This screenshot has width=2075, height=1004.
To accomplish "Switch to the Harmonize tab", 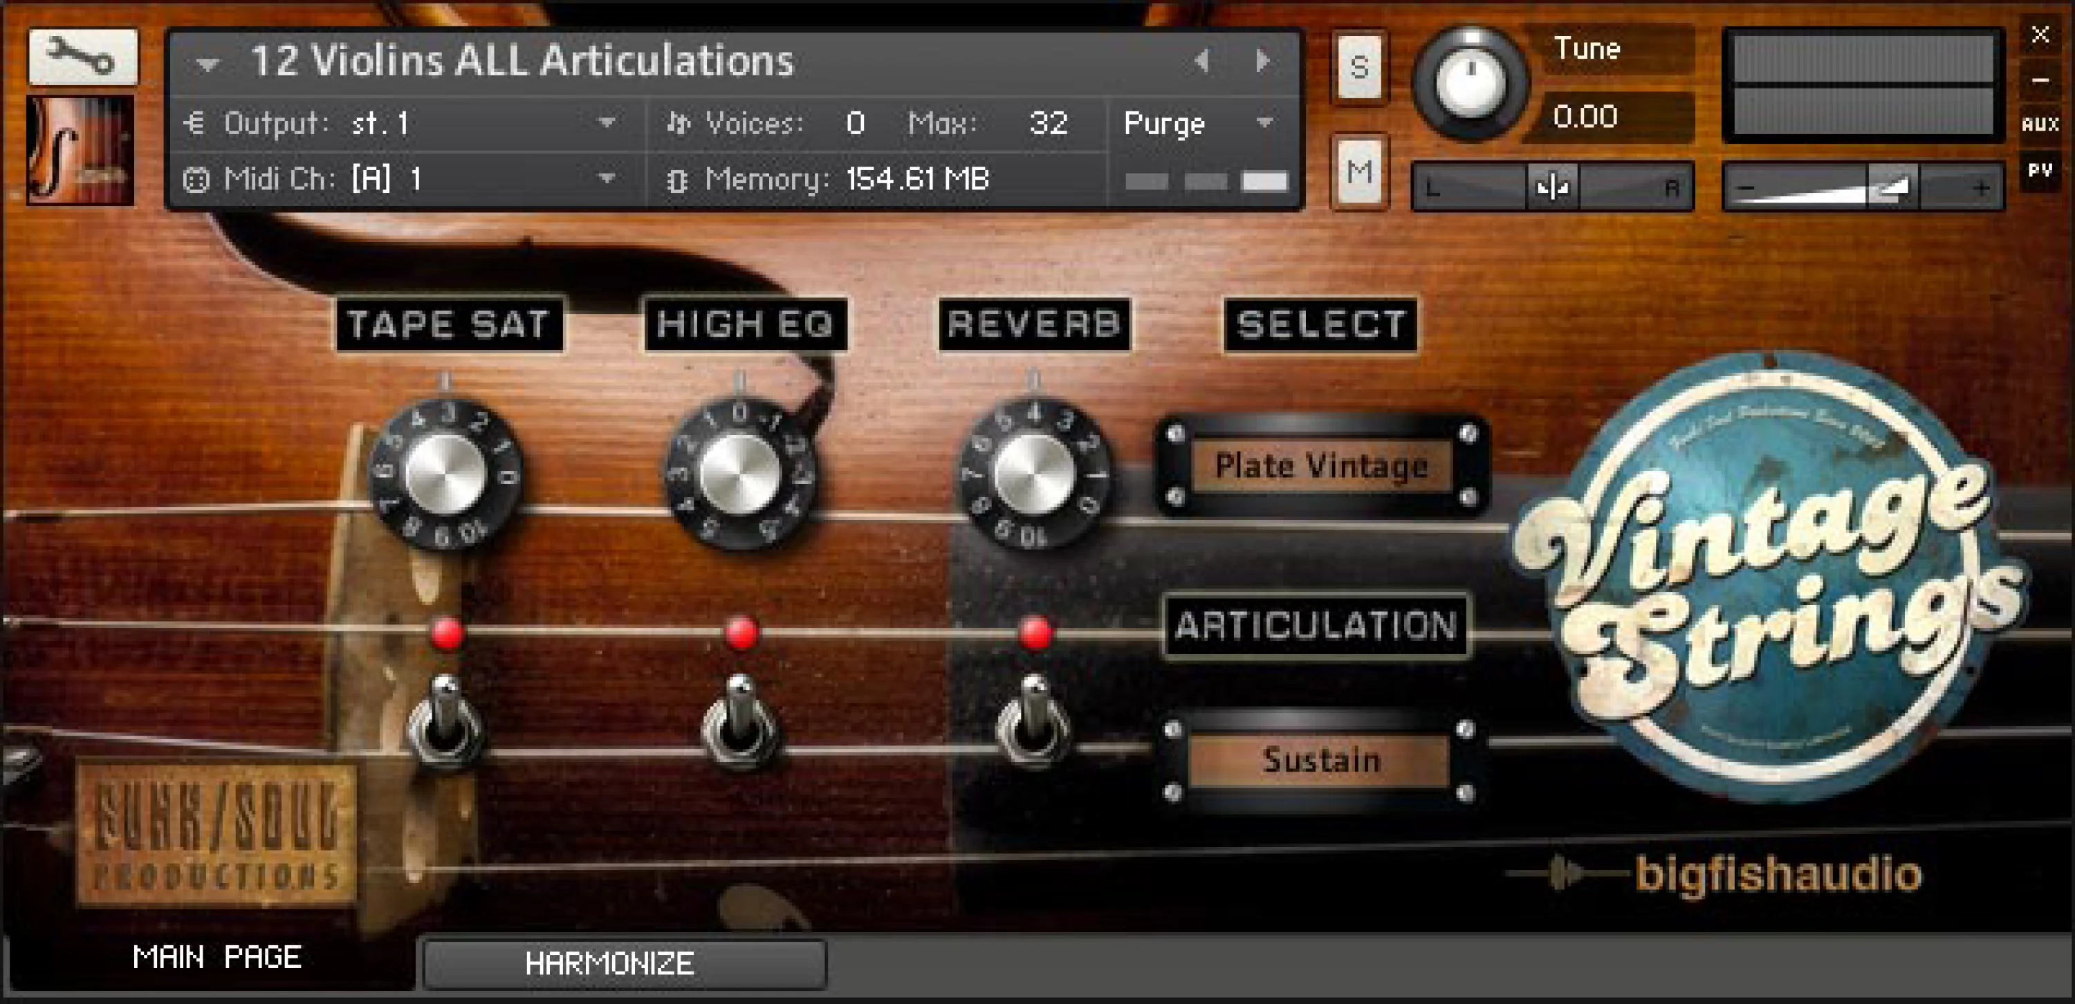I will click(x=625, y=963).
